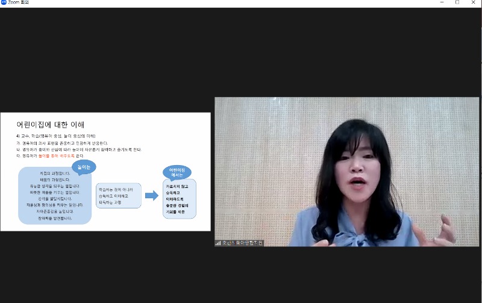Click the large left blue box about play
Viewport: 482px width, 303px height.
54,199
